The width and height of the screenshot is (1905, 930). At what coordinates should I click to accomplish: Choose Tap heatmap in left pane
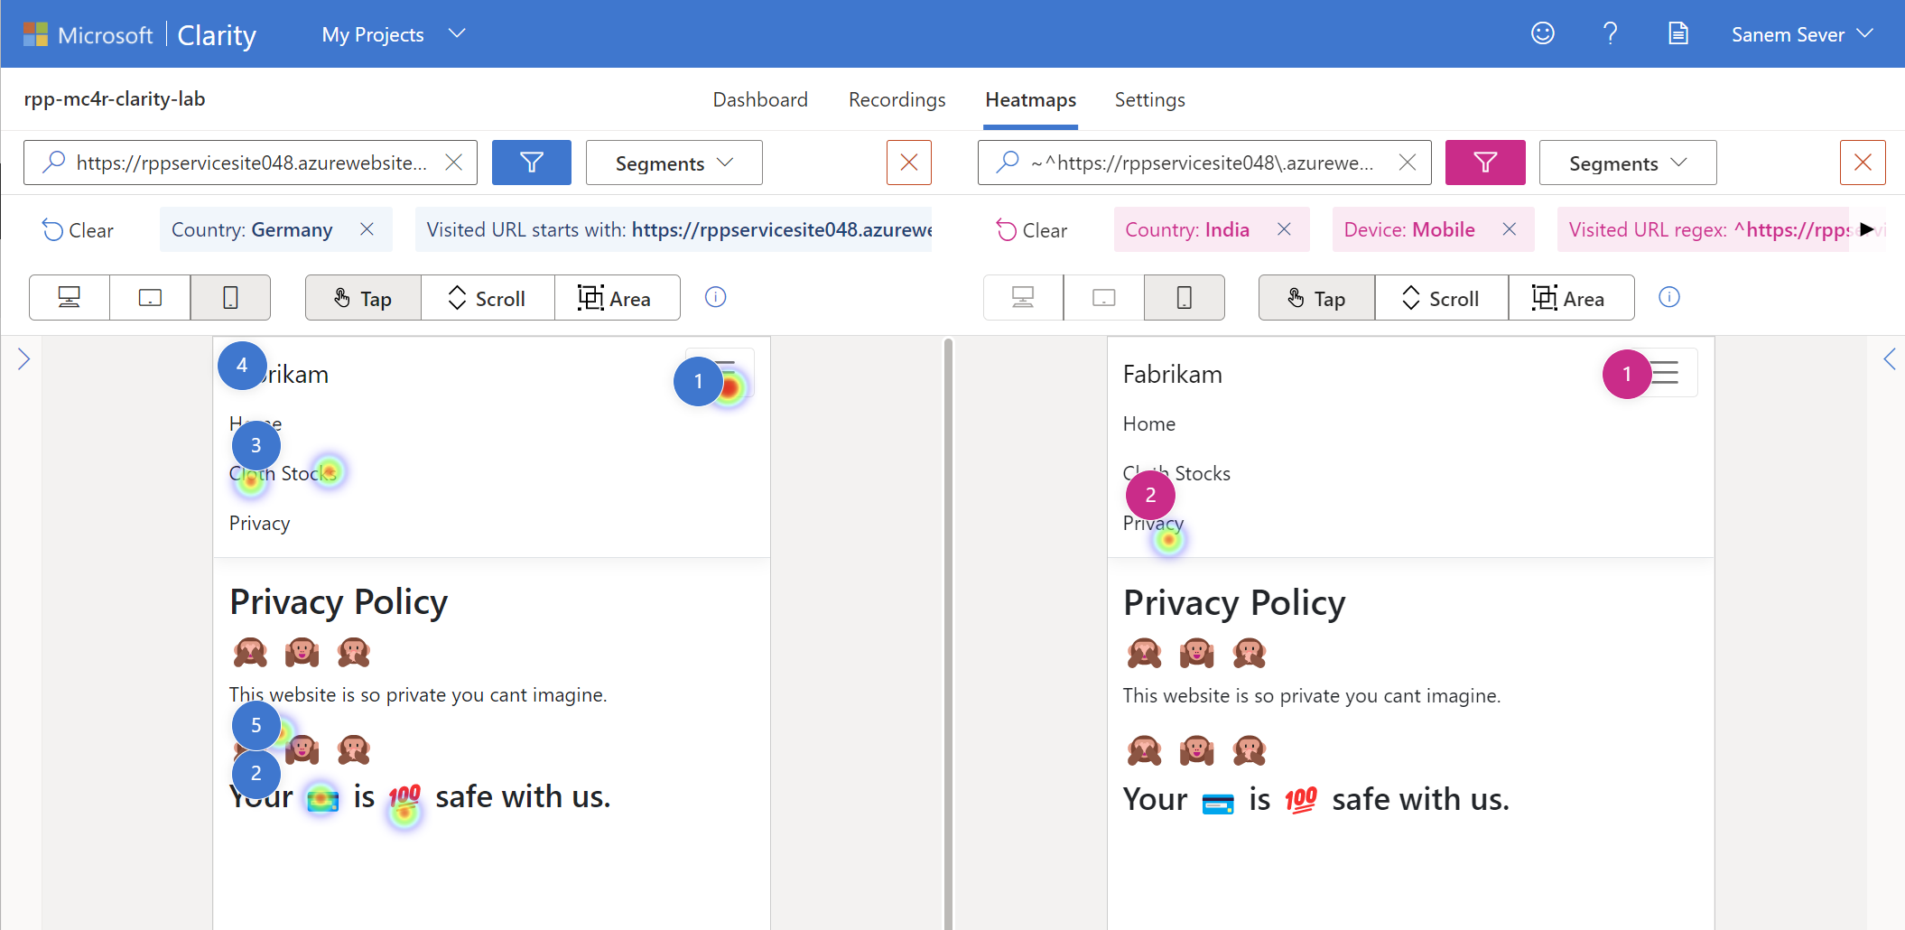(x=363, y=297)
